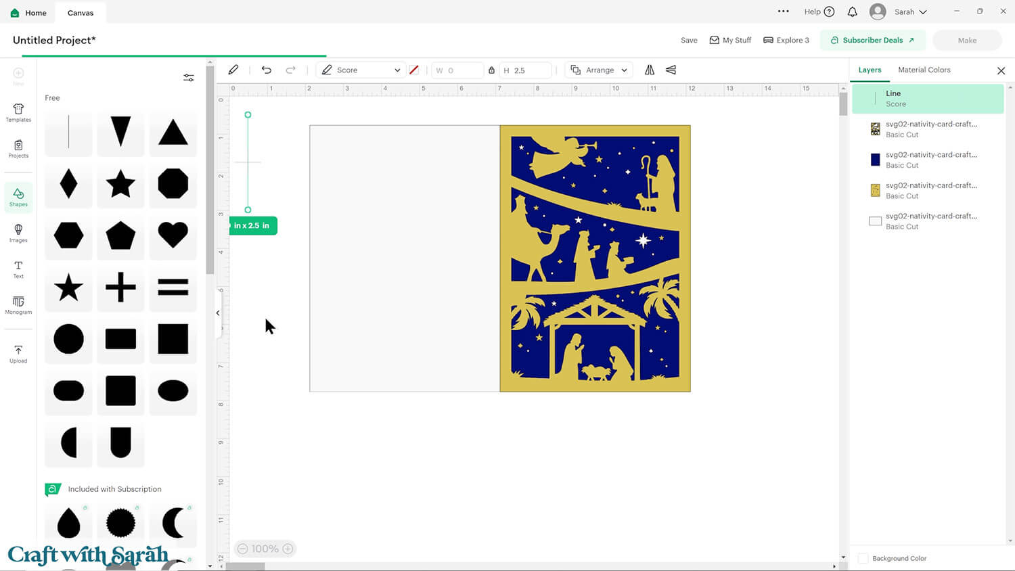Select the Text tool

click(x=18, y=269)
